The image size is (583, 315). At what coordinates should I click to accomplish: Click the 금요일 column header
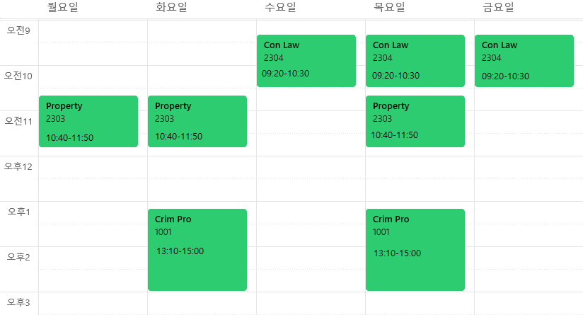point(498,8)
